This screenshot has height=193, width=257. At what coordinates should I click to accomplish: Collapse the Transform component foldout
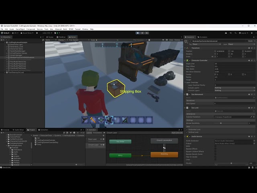click(185, 48)
